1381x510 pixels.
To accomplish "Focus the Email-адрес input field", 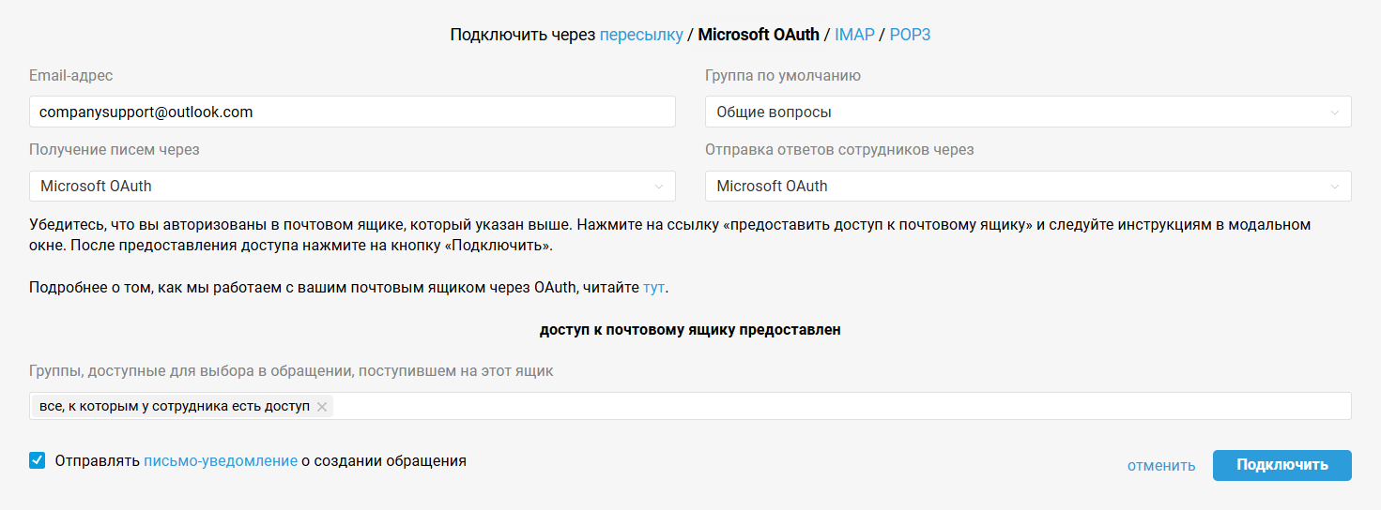I will tap(352, 112).
